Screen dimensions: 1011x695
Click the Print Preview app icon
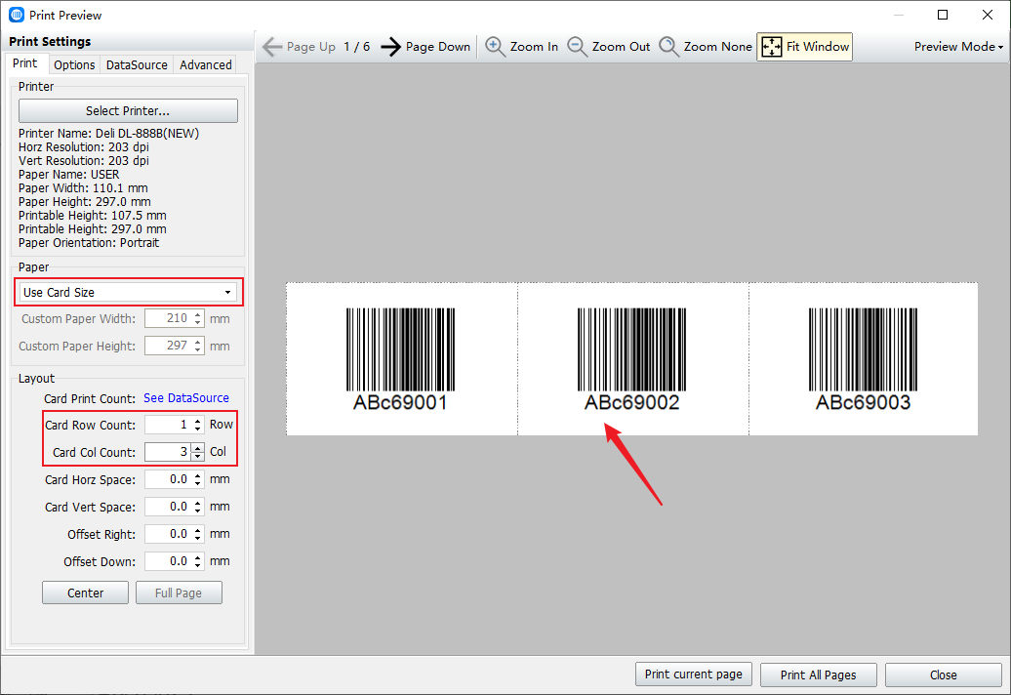click(x=17, y=15)
